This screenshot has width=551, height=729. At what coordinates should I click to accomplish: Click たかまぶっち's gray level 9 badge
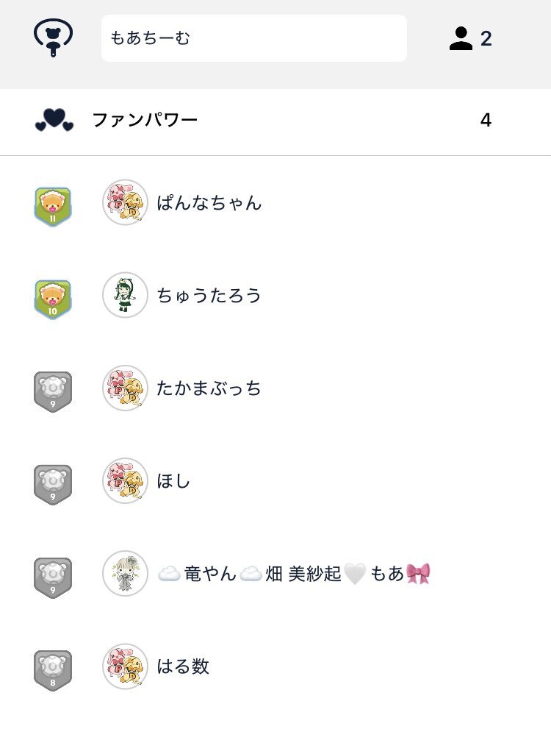(53, 392)
